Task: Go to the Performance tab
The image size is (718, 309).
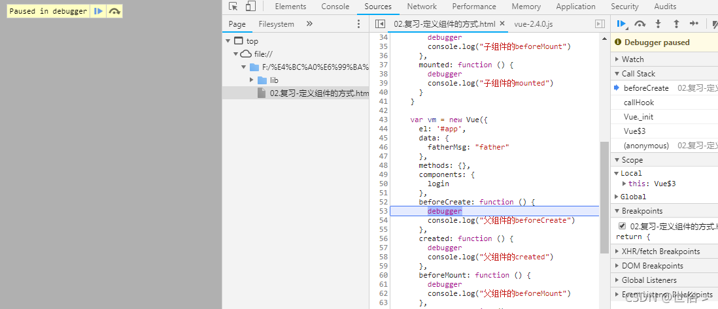Action: 474,7
